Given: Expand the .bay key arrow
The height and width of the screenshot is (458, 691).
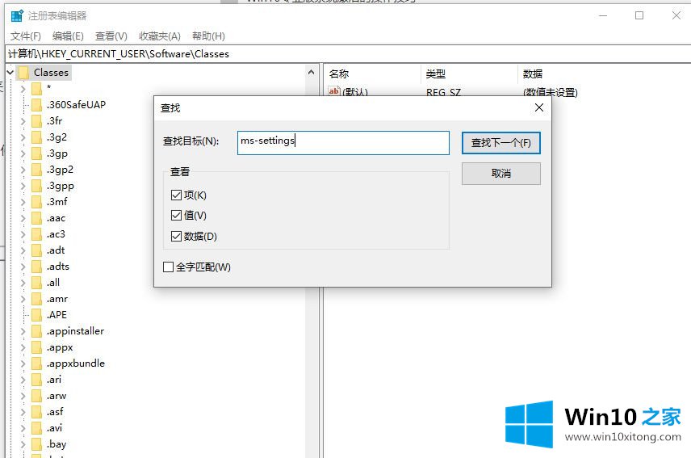Looking at the screenshot, I should pos(23,444).
